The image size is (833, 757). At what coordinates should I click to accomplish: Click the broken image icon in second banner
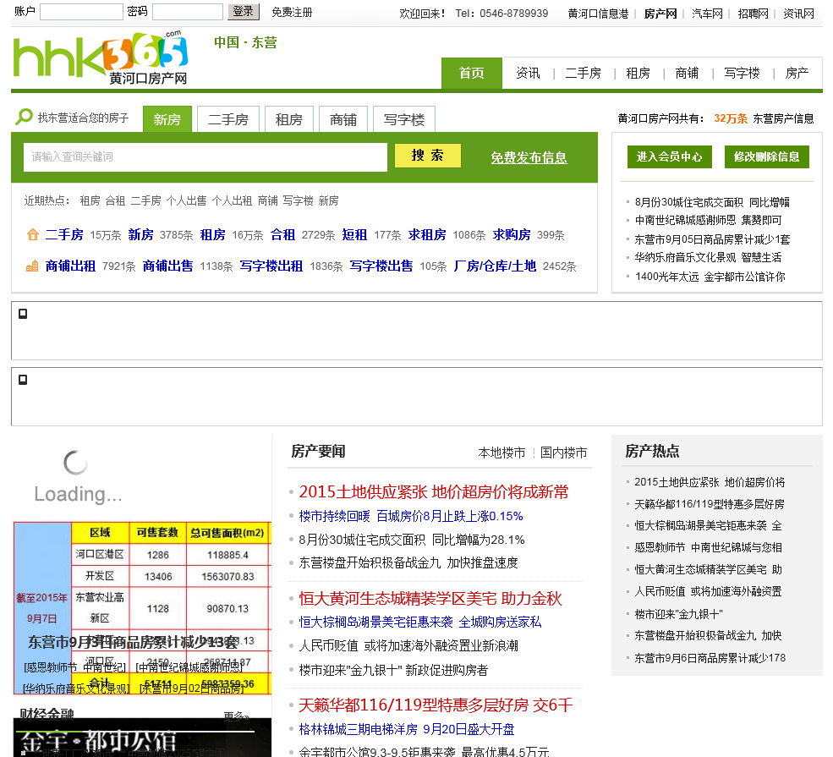click(x=23, y=380)
